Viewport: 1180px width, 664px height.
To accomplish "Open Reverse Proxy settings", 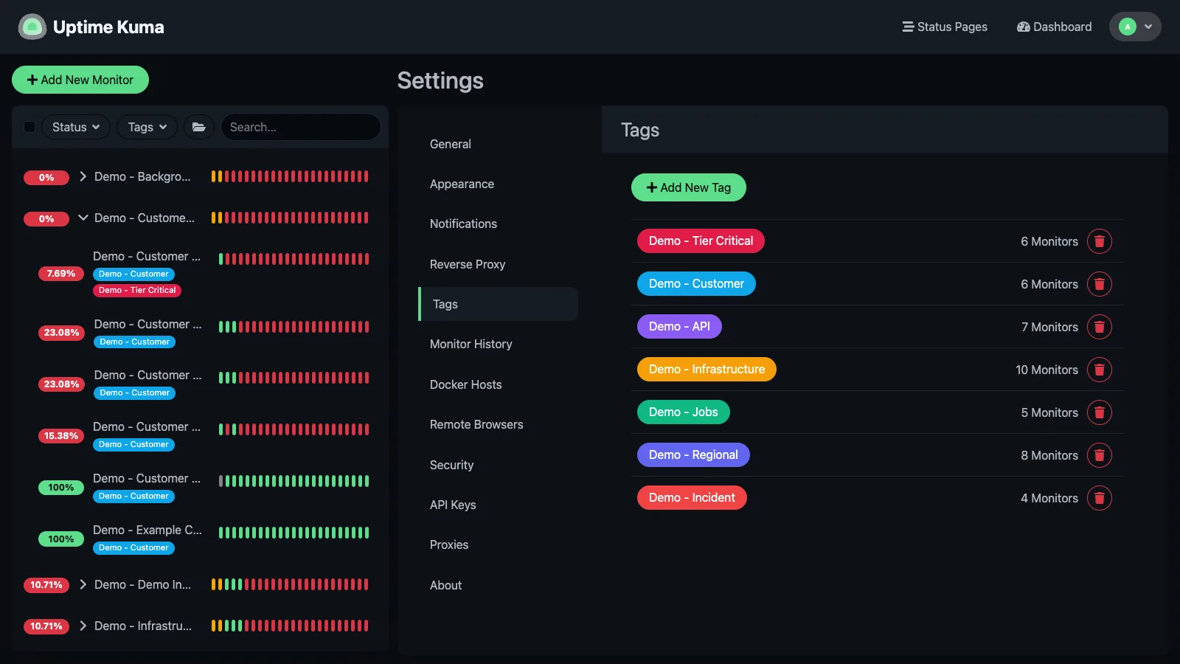I will 499,264.
